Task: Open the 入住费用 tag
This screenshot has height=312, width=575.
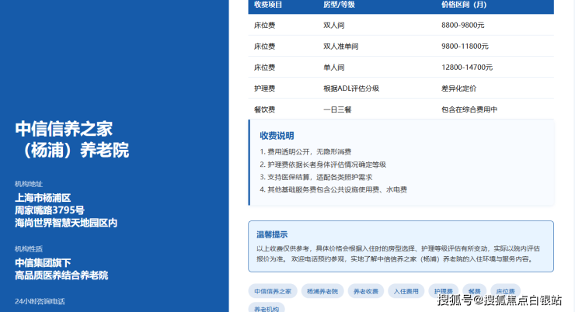Action: pyautogui.click(x=406, y=291)
